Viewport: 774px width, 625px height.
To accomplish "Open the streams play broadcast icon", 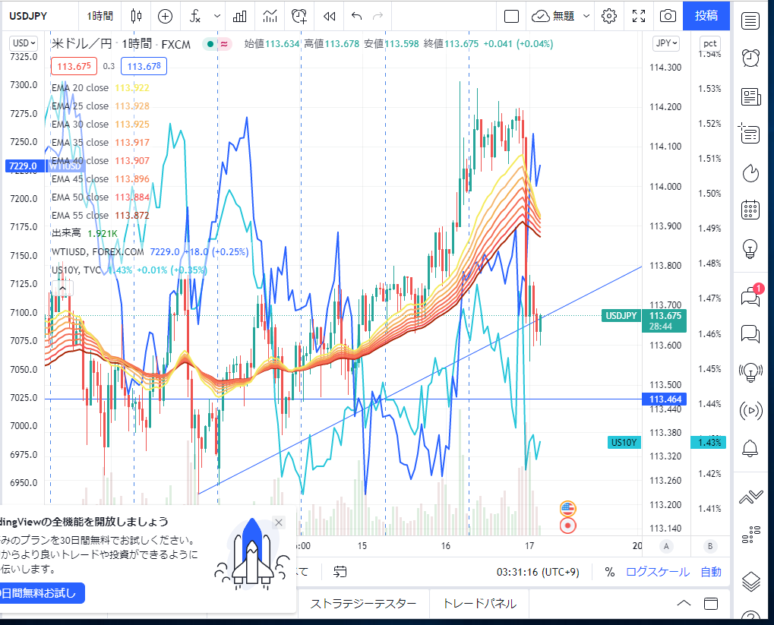I will (750, 411).
